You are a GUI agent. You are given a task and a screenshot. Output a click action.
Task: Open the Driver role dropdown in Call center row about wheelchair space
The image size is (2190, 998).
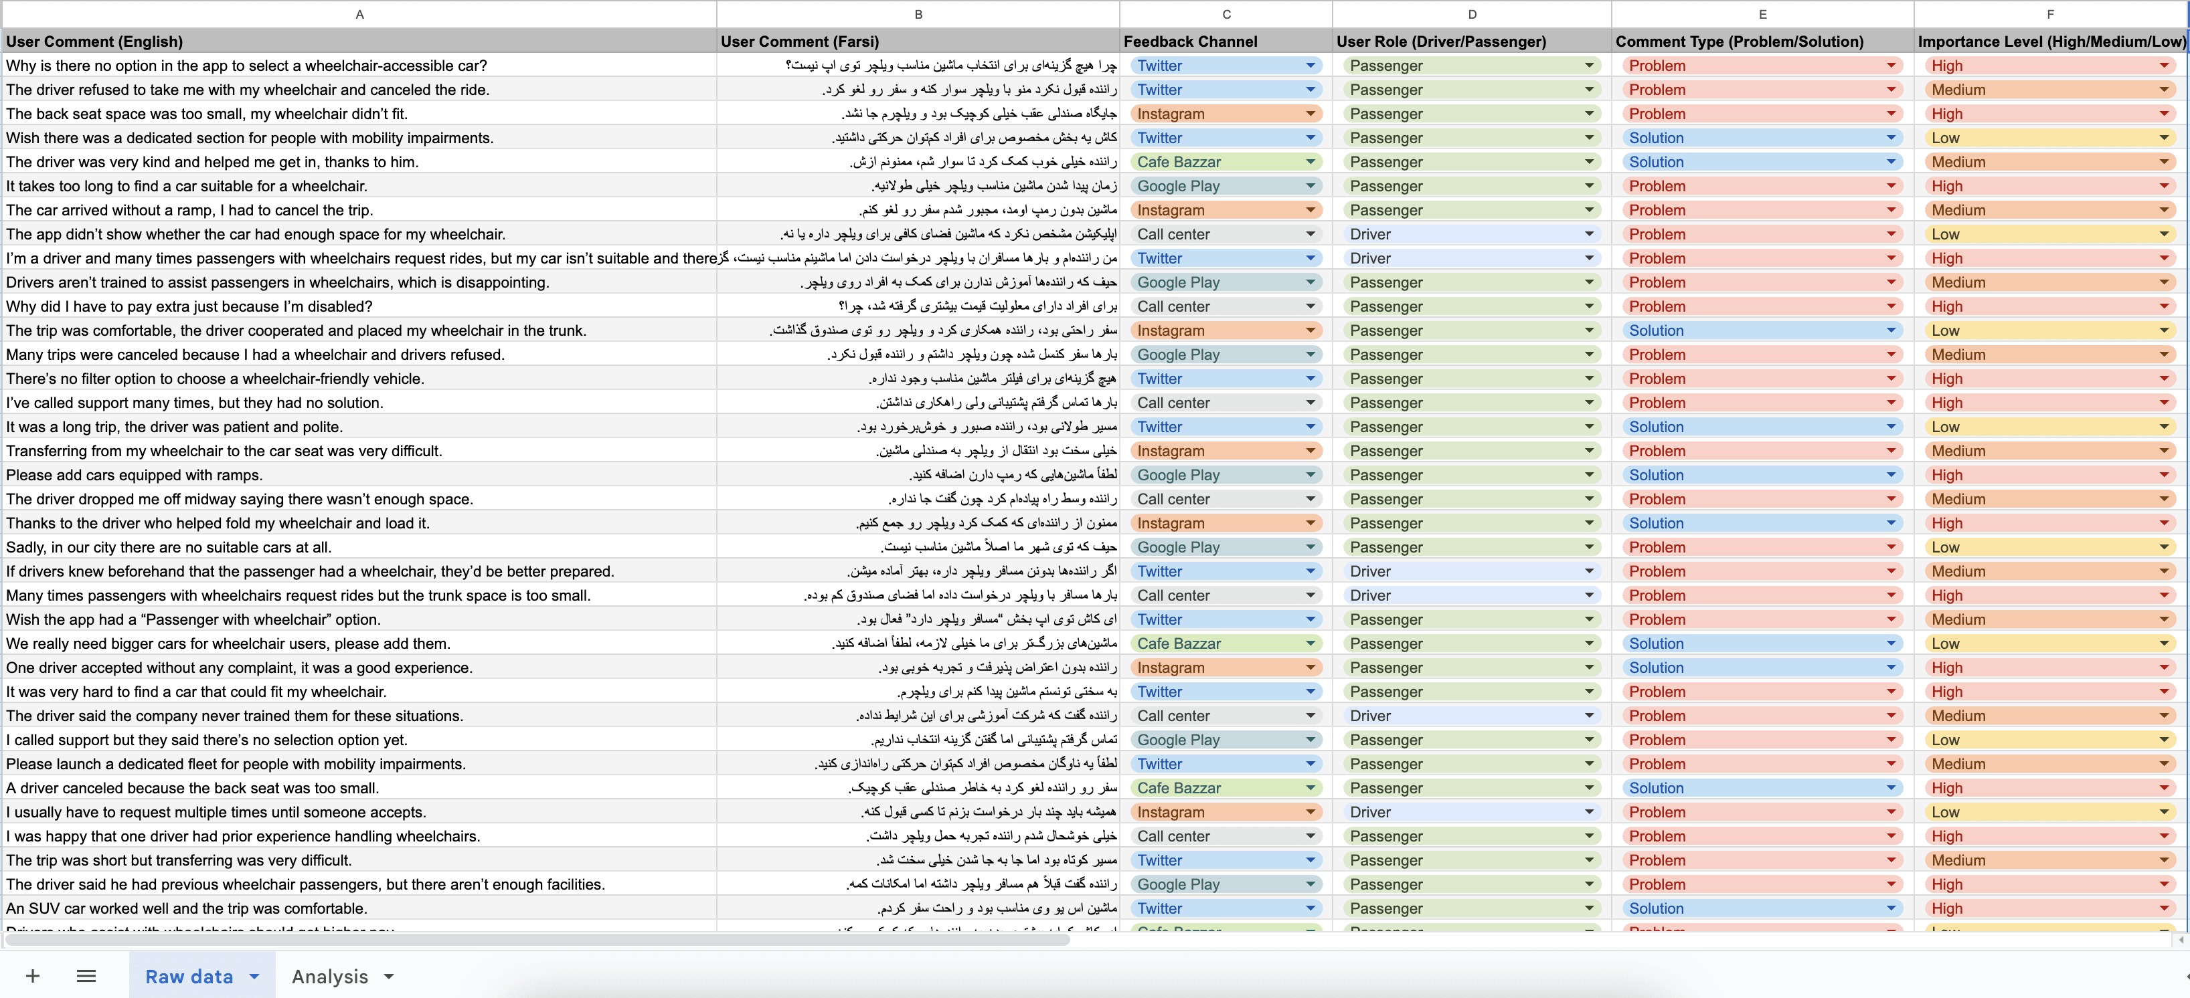tap(1588, 234)
